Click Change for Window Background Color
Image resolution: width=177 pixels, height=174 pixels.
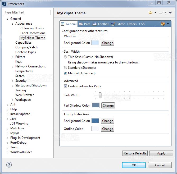pyautogui.click(x=107, y=43)
